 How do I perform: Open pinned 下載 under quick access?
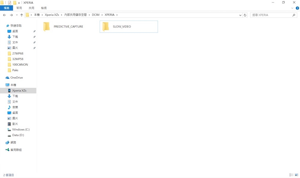click(15, 37)
